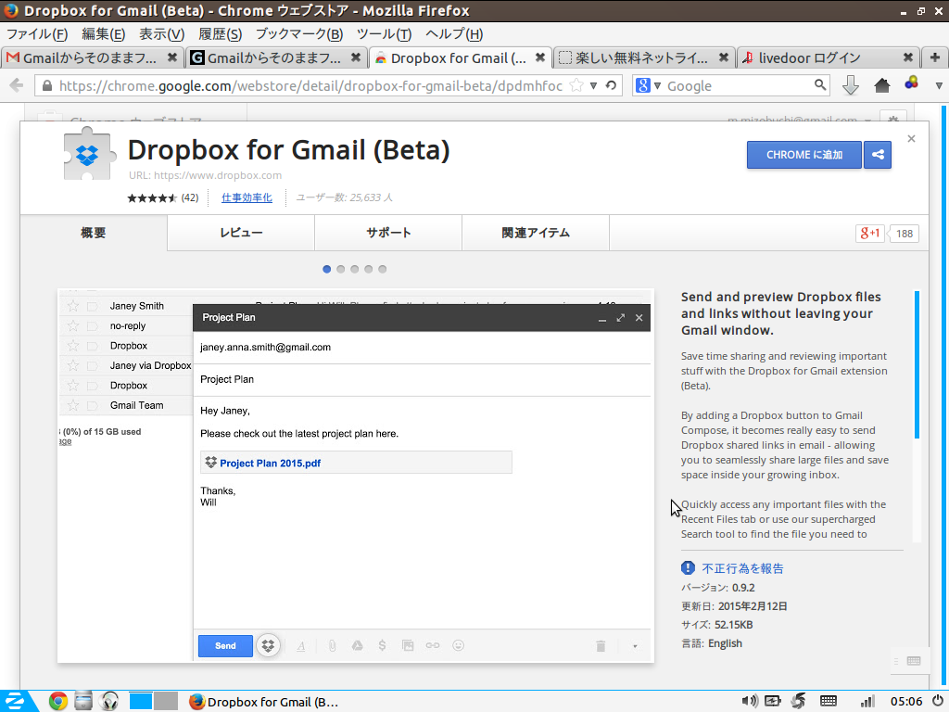Image resolution: width=949 pixels, height=712 pixels.
Task: Open the ヘルプ(H) menu
Action: click(454, 34)
